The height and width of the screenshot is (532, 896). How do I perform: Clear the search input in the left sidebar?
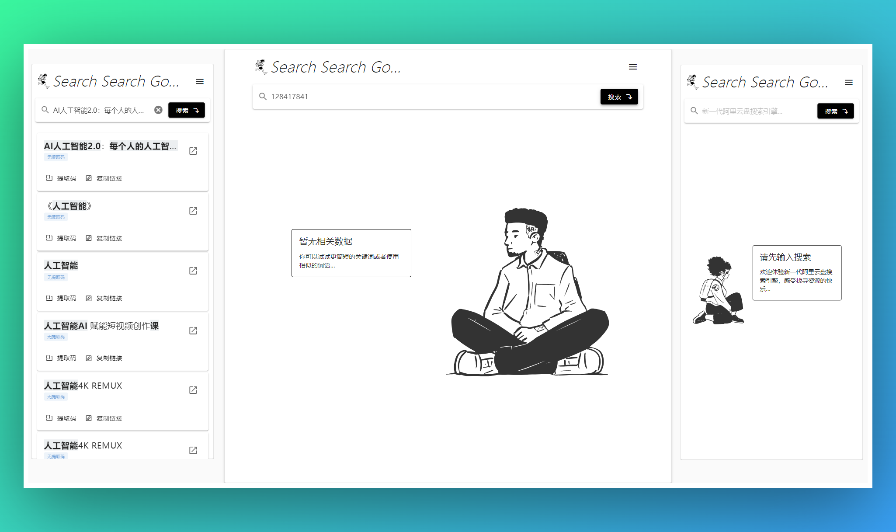(160, 110)
